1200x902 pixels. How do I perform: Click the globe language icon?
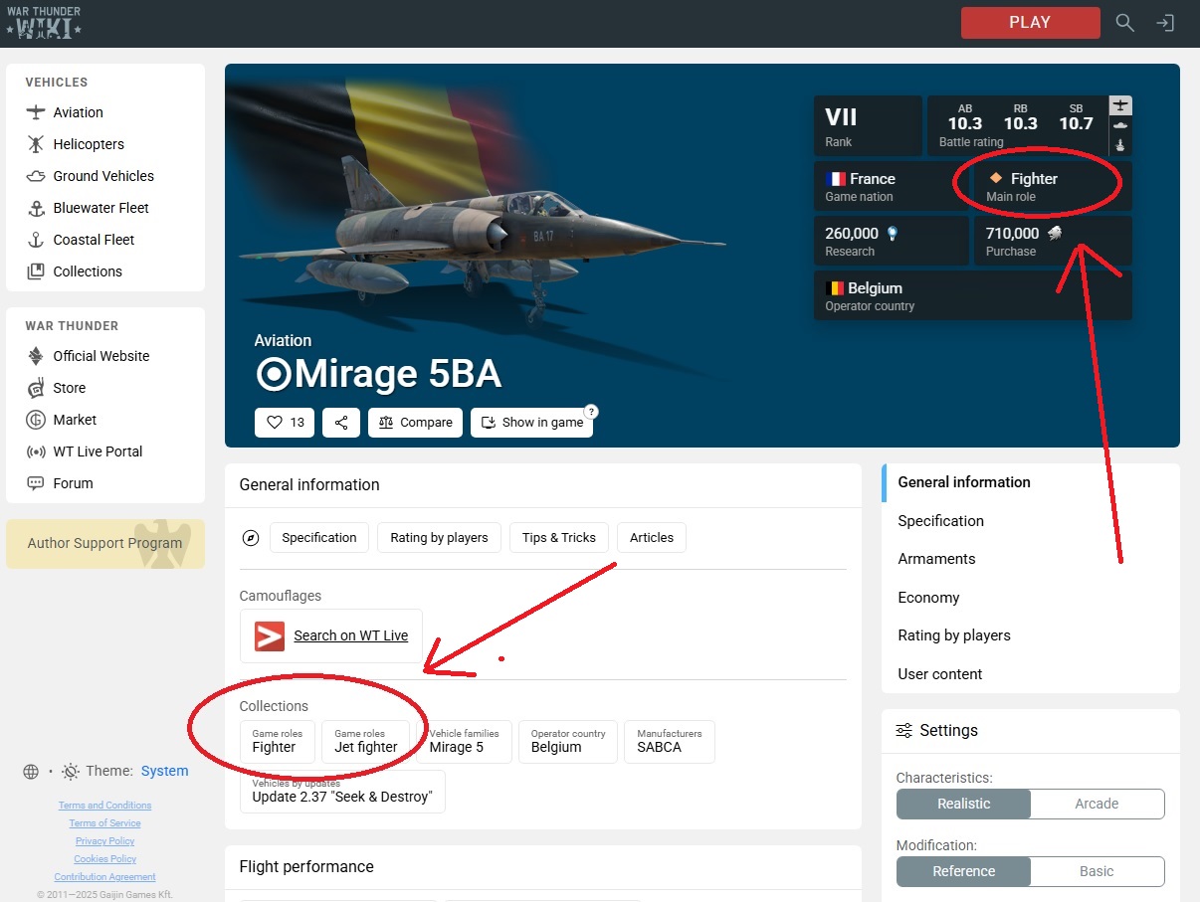(31, 772)
